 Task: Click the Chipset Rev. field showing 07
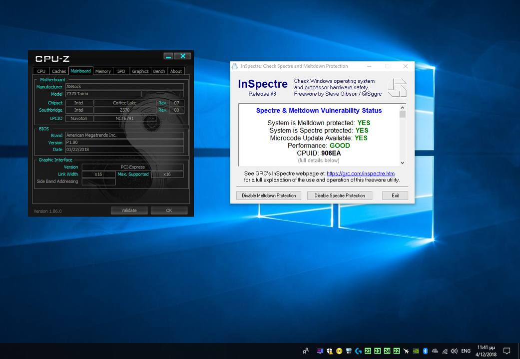click(x=177, y=103)
